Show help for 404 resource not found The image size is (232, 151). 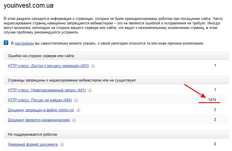76,100
